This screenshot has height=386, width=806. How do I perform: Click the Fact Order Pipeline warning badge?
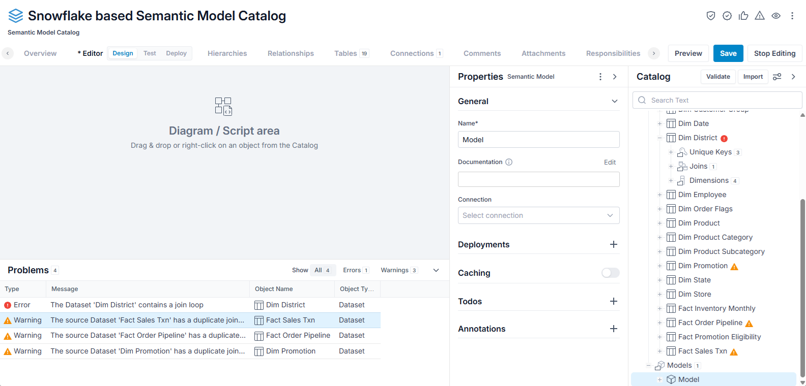tap(749, 324)
